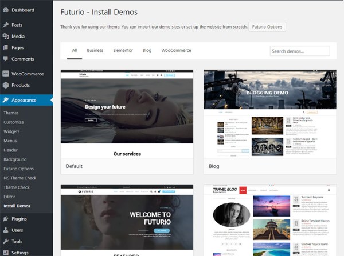Open the Default demo thumbnail

pos(127,114)
